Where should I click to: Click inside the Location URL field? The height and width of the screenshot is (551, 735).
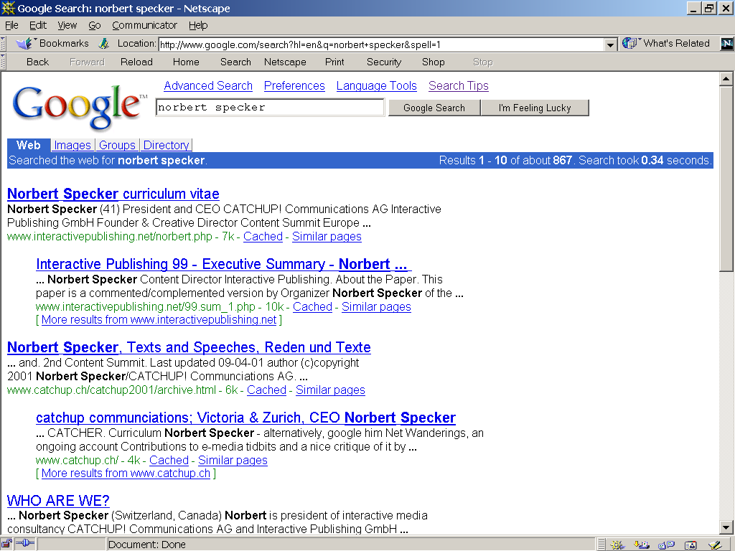(382, 45)
